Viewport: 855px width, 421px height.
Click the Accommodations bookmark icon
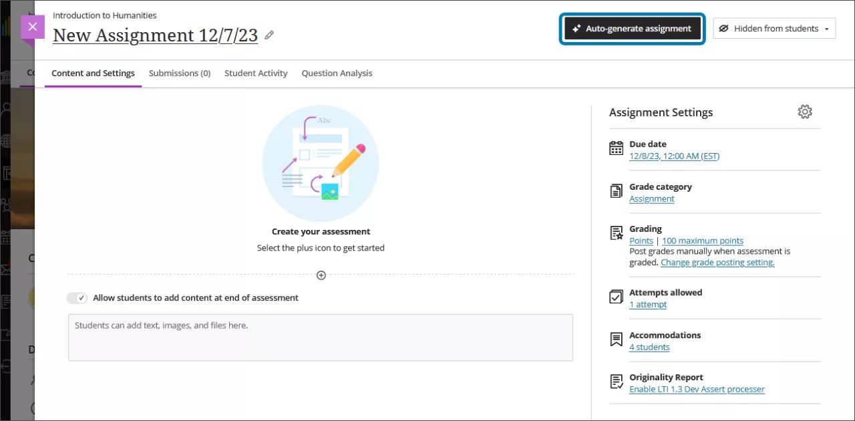(x=616, y=339)
